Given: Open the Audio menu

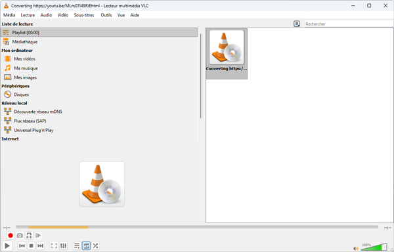Looking at the screenshot, I should (46, 15).
